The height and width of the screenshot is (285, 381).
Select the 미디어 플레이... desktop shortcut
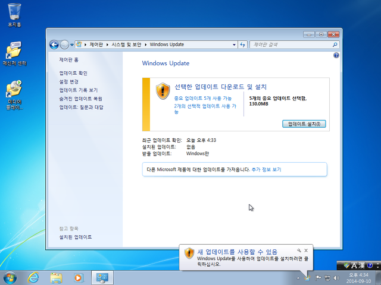[14, 95]
